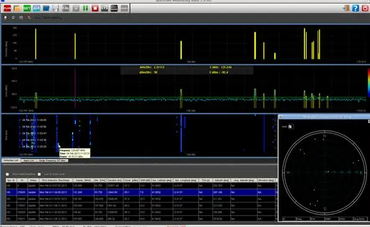Click the red marker pin icon
Screen dimensions: 370x227
point(29,18)
